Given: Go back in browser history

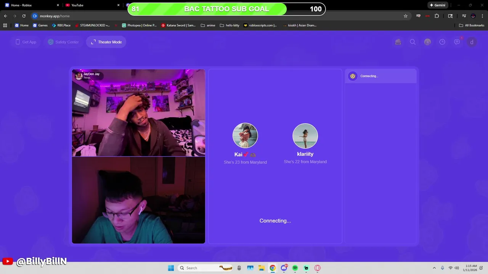Looking at the screenshot, I should coord(5,16).
